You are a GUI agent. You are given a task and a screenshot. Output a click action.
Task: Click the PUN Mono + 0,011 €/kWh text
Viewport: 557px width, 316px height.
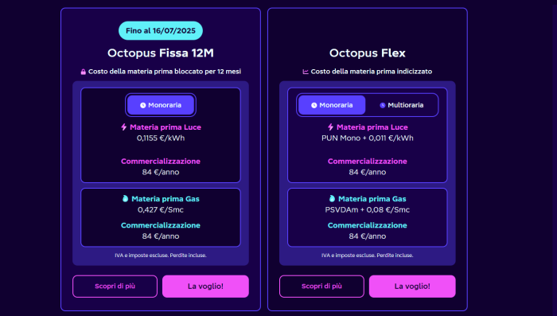click(x=368, y=138)
